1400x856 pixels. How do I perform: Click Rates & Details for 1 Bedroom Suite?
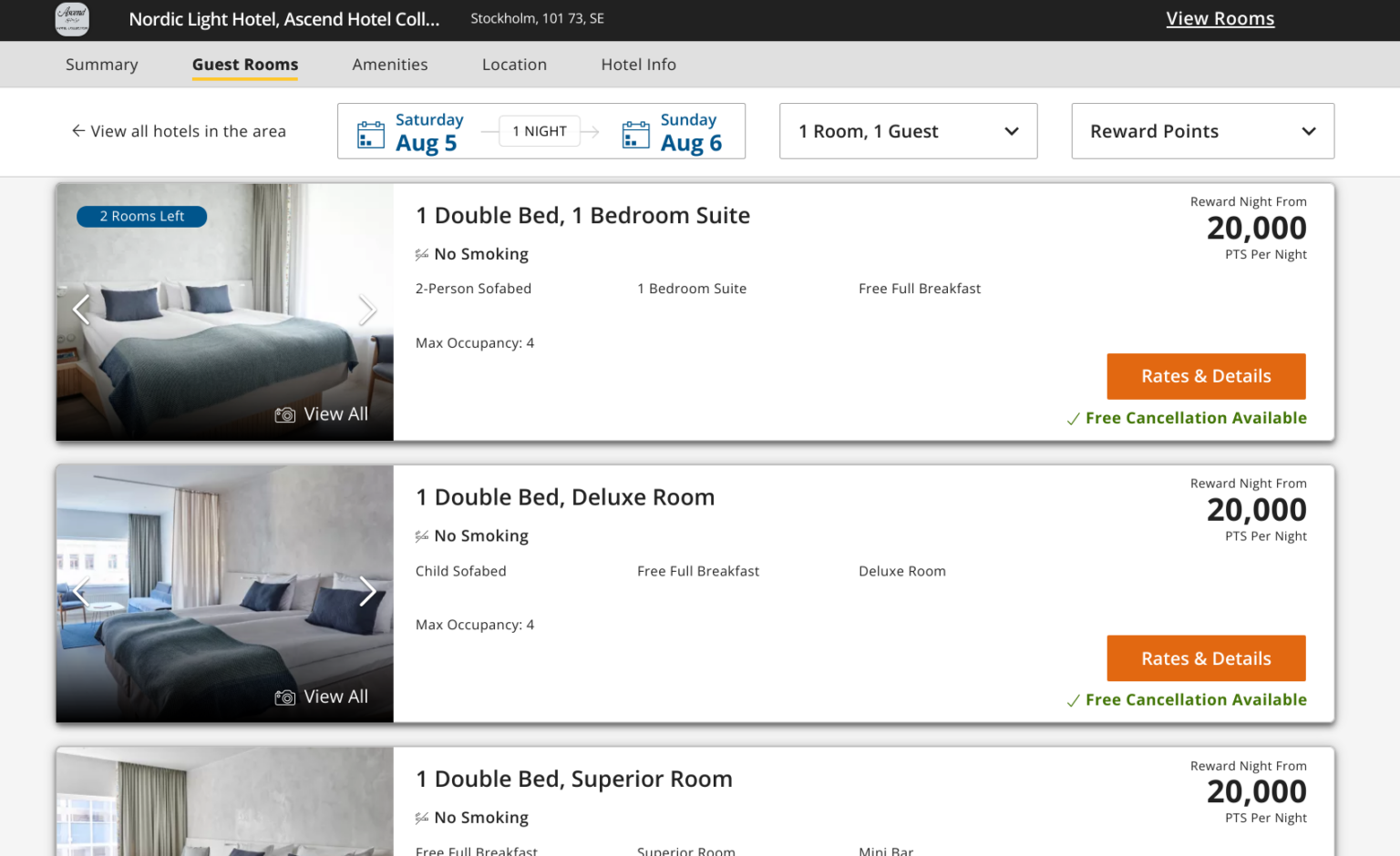(x=1206, y=376)
